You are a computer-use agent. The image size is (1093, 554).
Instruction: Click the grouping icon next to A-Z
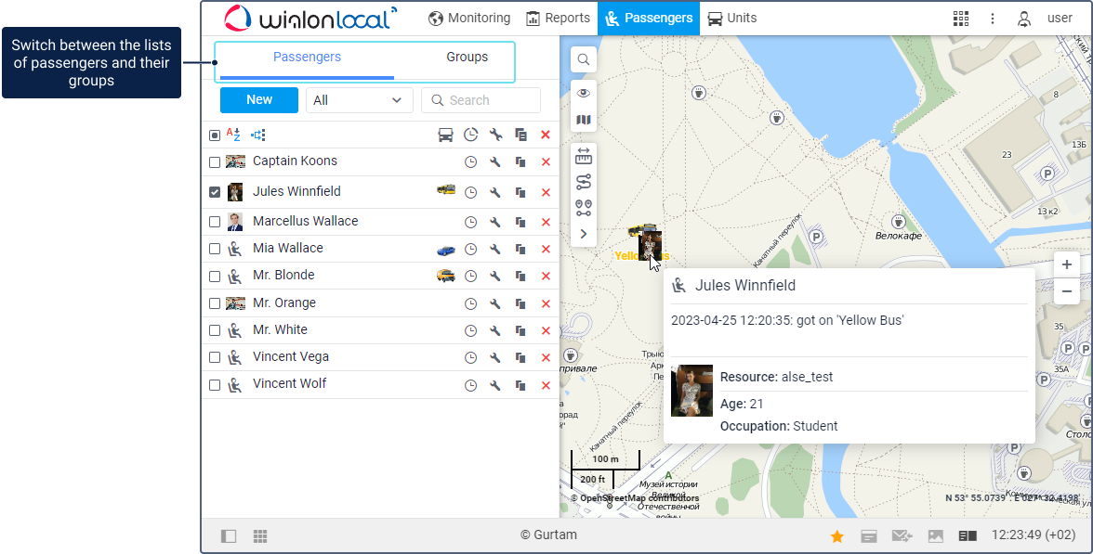[258, 135]
